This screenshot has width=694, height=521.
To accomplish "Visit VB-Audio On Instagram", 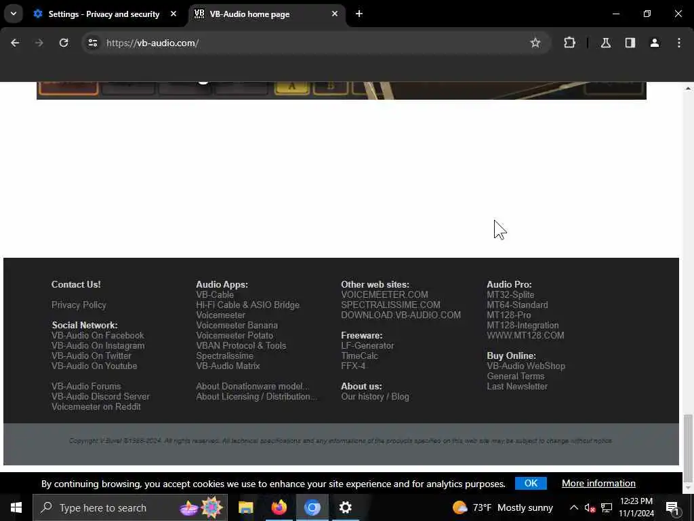I will [x=98, y=345].
